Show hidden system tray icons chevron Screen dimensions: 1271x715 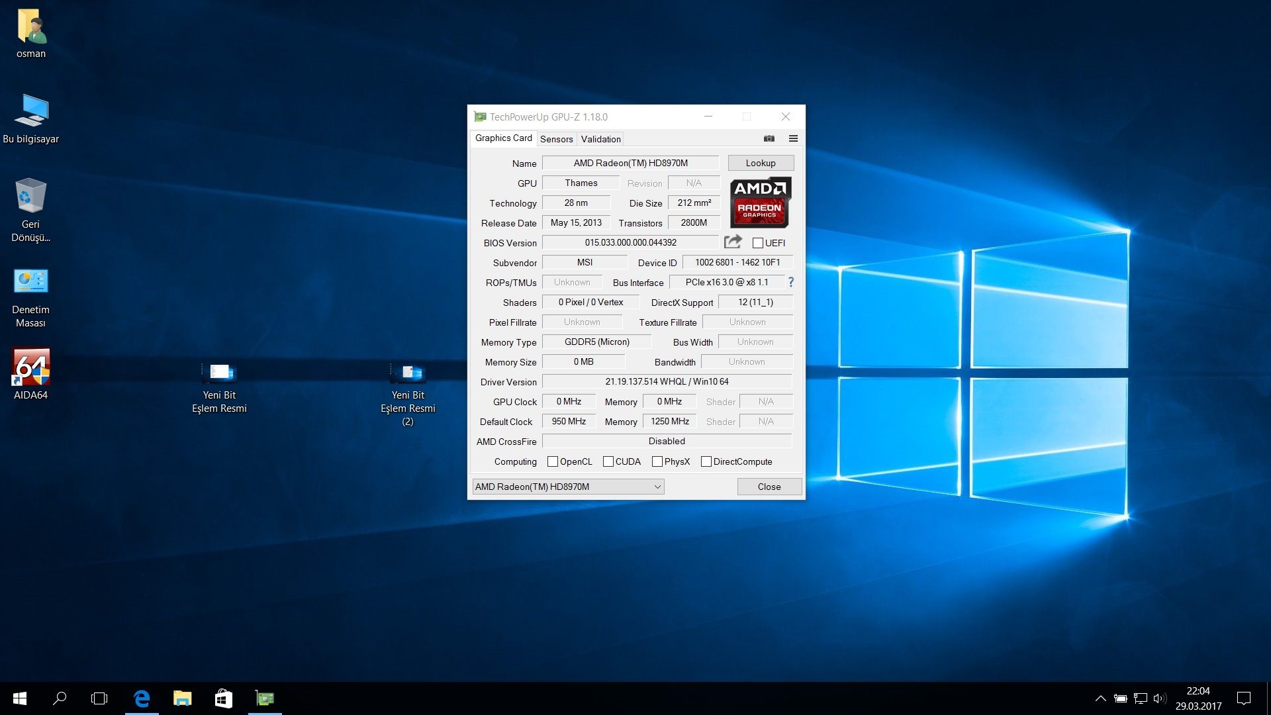coord(1100,698)
